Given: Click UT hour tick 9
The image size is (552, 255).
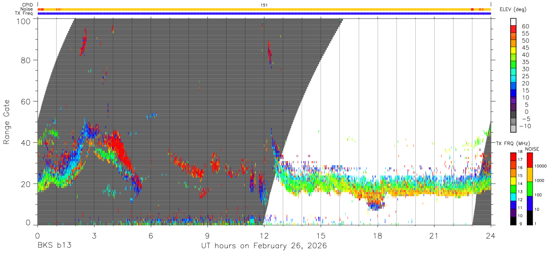Looking at the screenshot, I should click(207, 235).
